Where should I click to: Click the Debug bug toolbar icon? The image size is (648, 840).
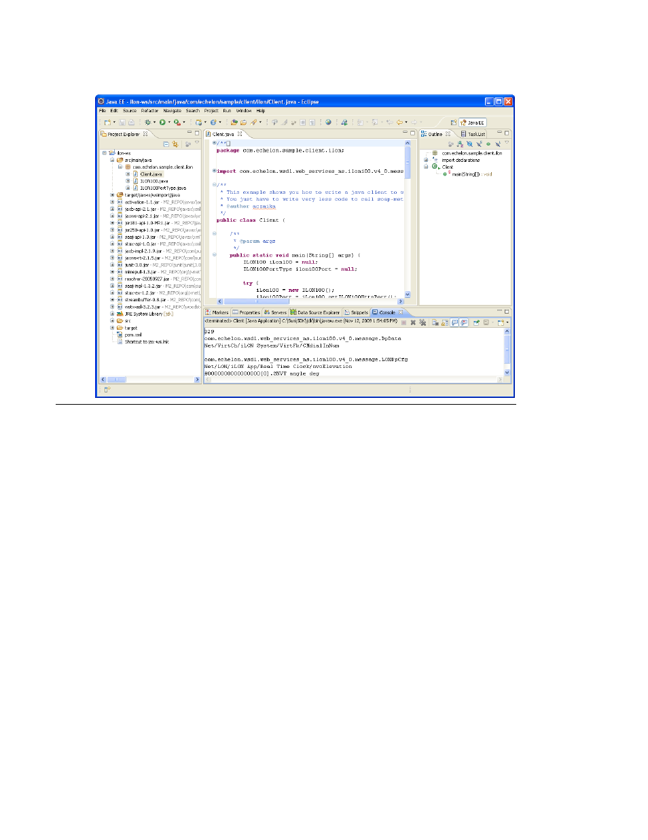pyautogui.click(x=147, y=122)
